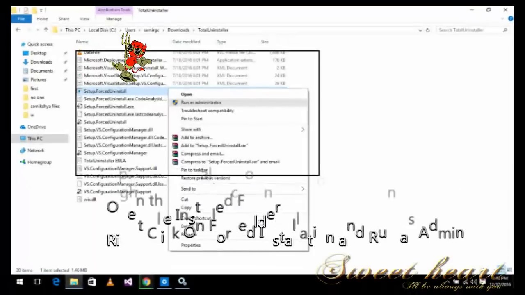Sort files by the Size column

coord(265,42)
